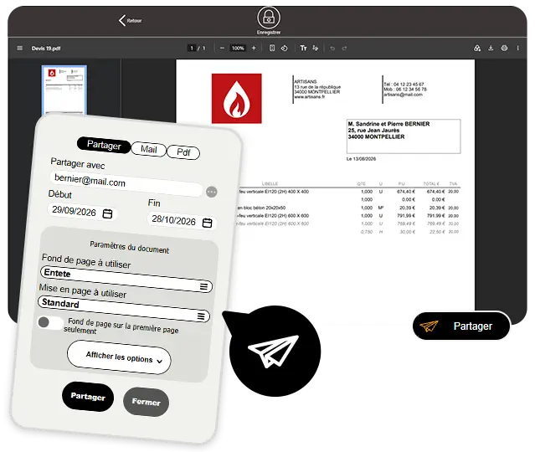Click the Fin date field
Image resolution: width=535 pixels, height=452 pixels.
182,221
